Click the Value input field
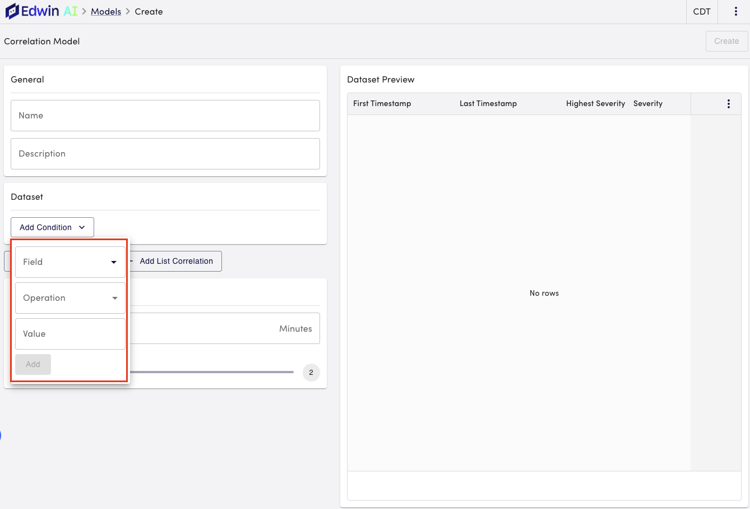Screen dimensions: 750x509 coord(70,334)
